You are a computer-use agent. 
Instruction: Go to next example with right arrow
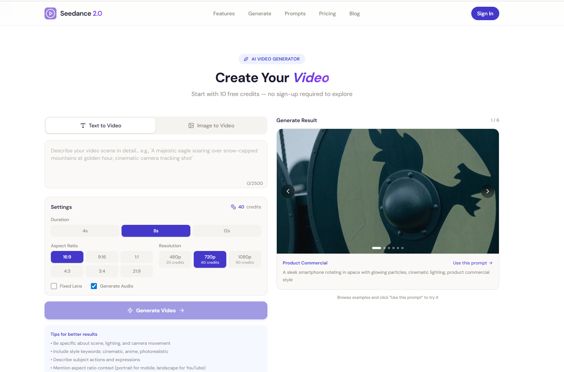pyautogui.click(x=487, y=191)
